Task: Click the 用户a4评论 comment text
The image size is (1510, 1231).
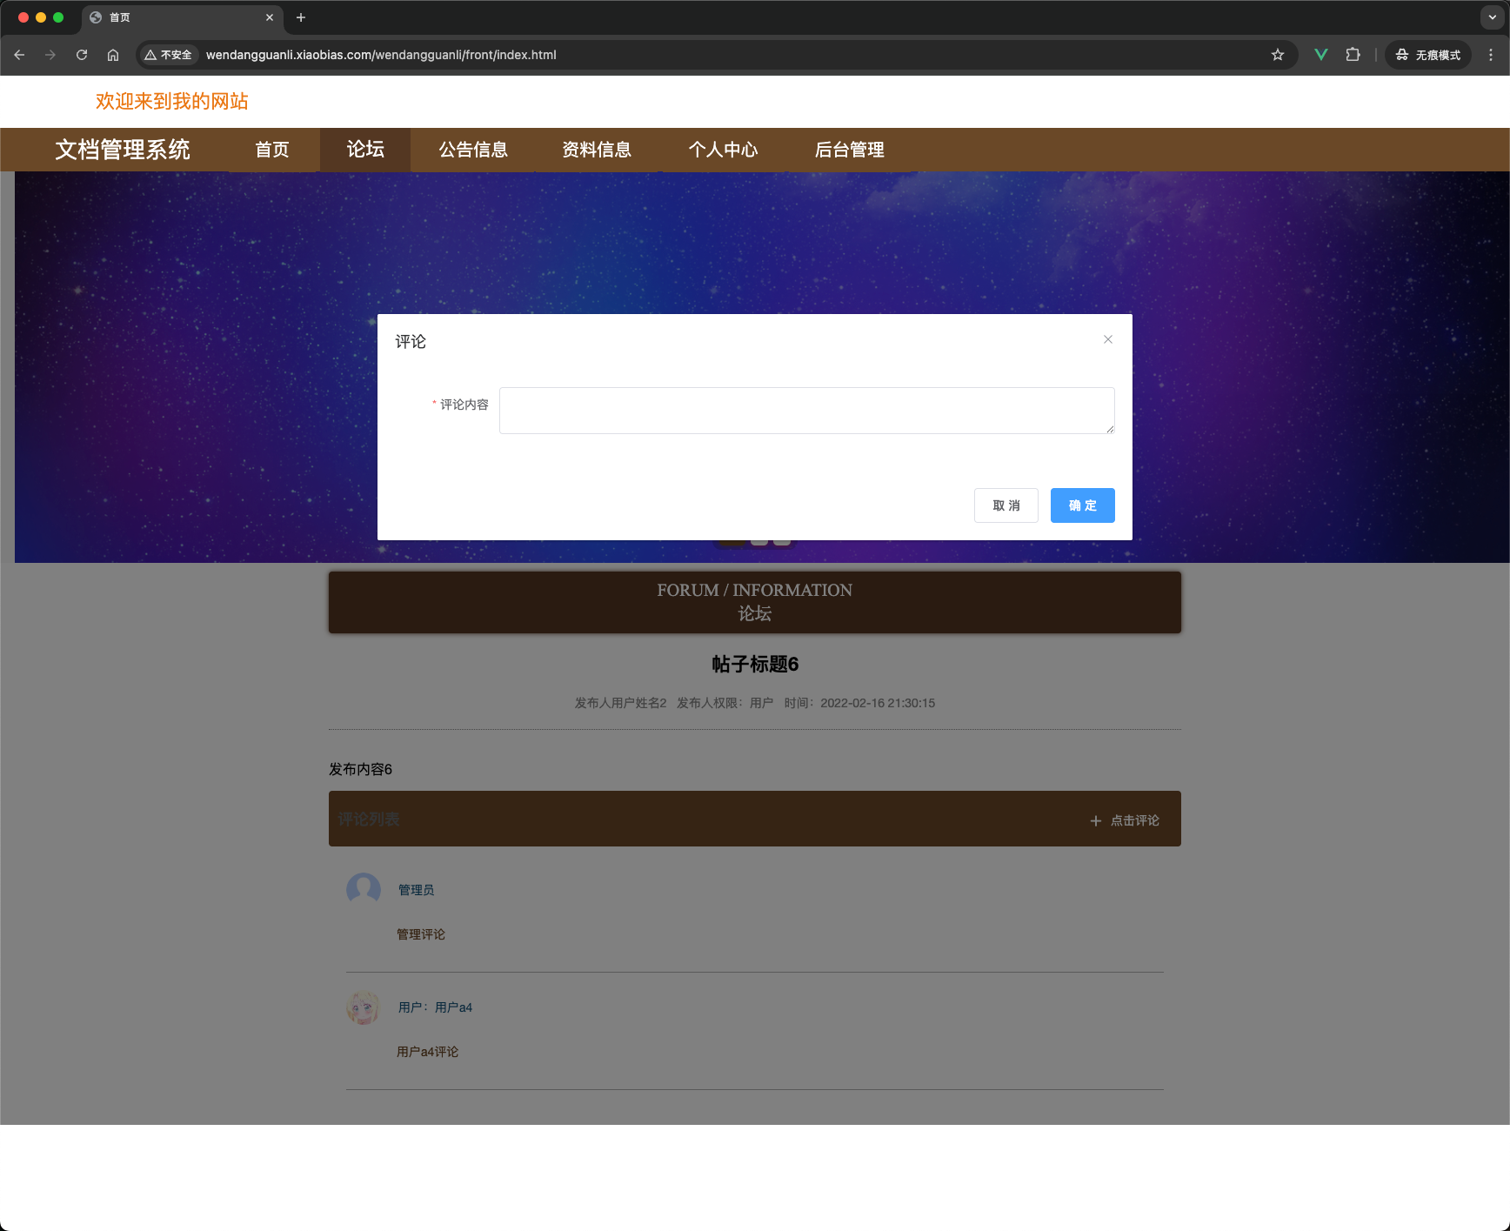Action: point(427,1052)
